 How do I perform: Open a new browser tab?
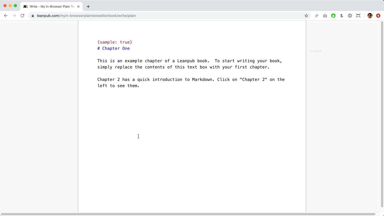tap(88, 6)
